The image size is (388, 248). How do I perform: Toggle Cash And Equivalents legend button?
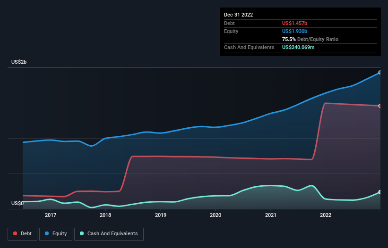[x=109, y=234]
